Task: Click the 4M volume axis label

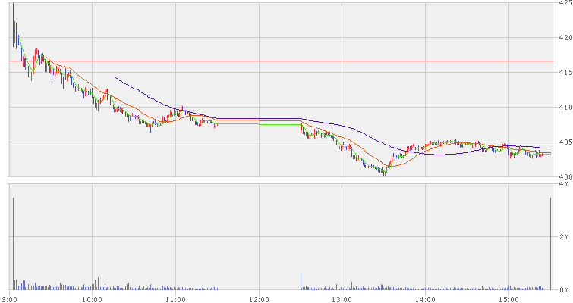Action: pyautogui.click(x=565, y=185)
